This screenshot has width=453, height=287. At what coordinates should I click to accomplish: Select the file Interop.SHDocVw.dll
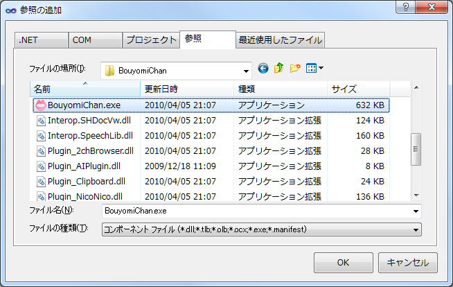pyautogui.click(x=89, y=121)
